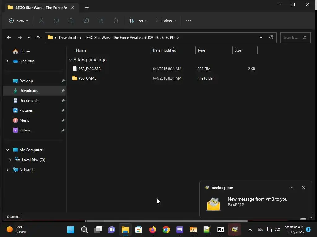The height and width of the screenshot is (237, 317).
Task: Click the Delete trash icon
Action: (116, 21)
